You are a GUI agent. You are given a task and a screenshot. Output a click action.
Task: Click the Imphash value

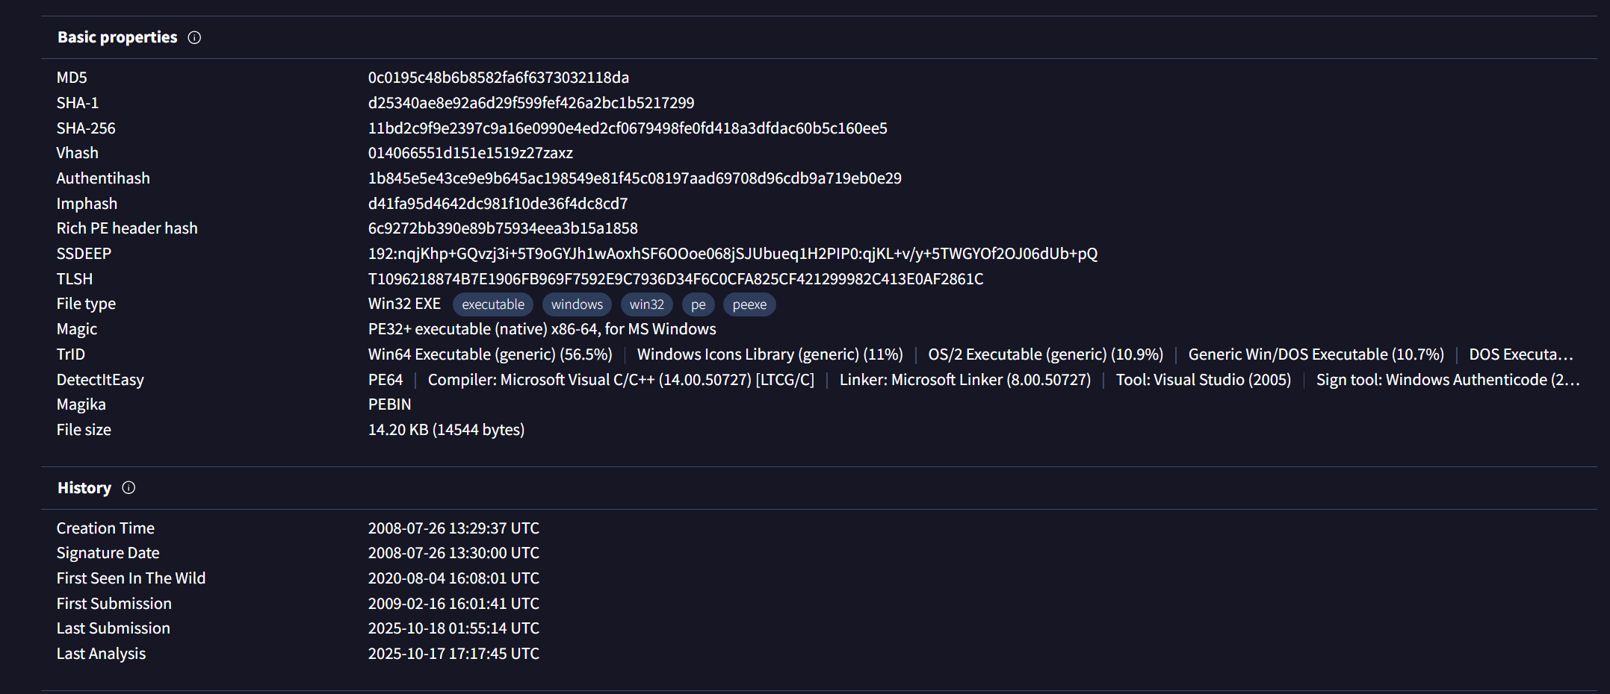[x=498, y=204]
